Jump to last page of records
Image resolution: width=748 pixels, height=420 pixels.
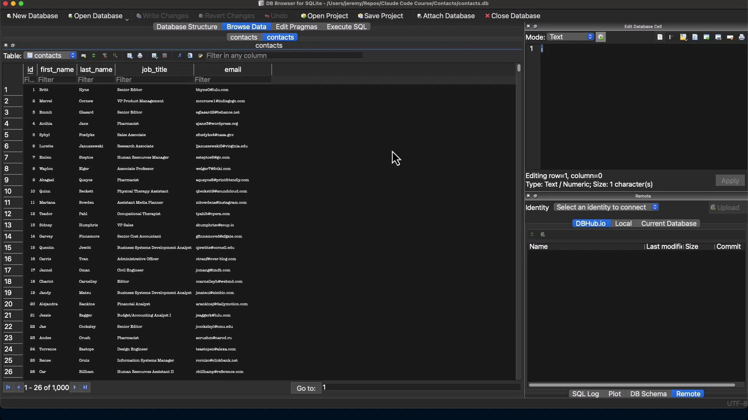(85, 387)
